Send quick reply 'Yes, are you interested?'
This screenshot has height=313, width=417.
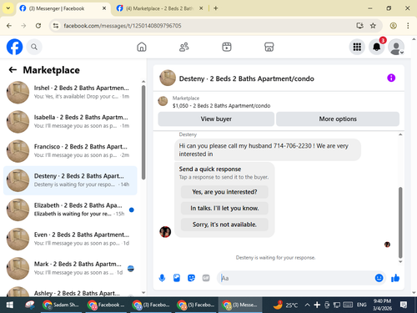(224, 192)
